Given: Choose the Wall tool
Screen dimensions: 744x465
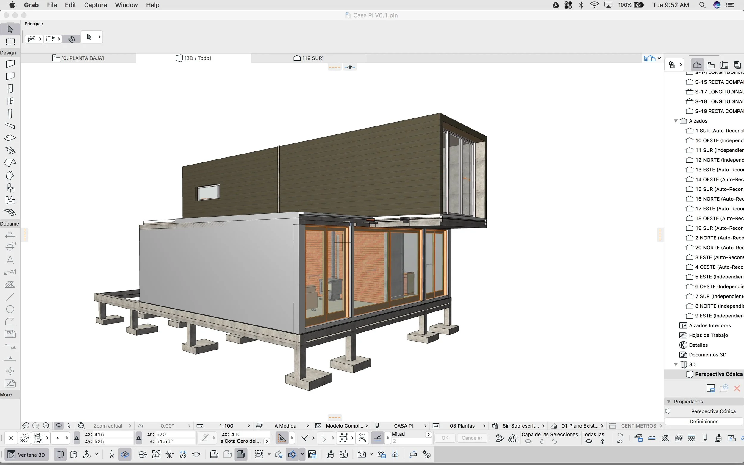Looking at the screenshot, I should point(10,64).
